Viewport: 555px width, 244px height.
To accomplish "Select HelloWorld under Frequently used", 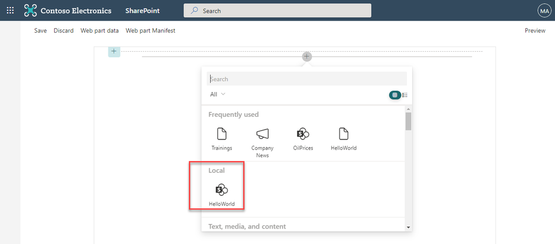I will point(344,139).
